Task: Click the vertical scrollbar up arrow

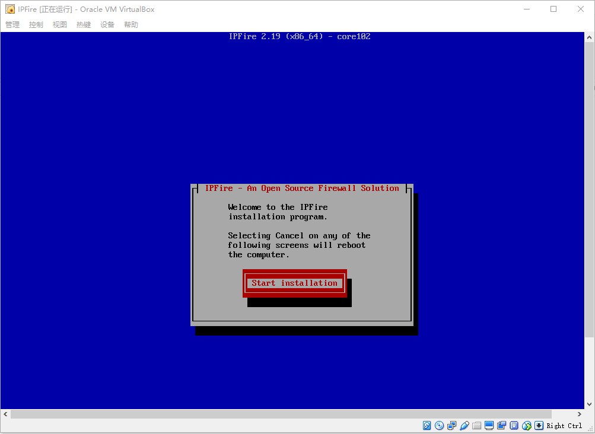Action: pyautogui.click(x=589, y=37)
